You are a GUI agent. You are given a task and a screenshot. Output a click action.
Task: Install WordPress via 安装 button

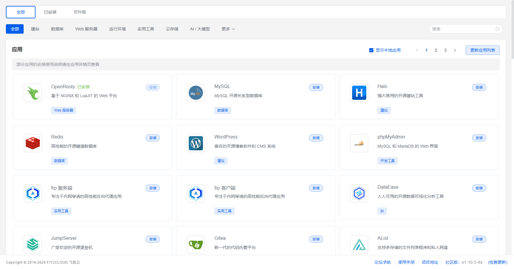point(316,138)
